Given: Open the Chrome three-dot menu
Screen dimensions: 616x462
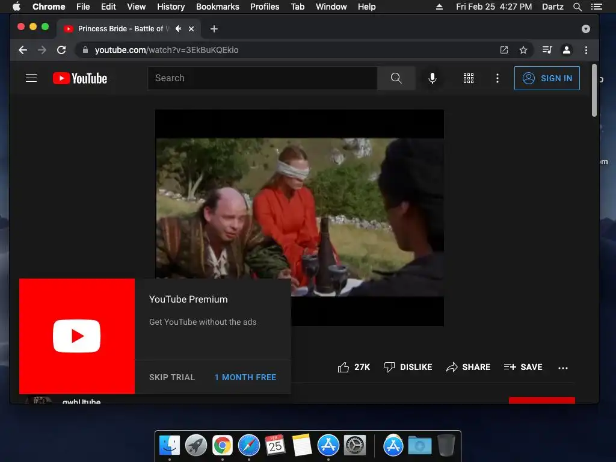Looking at the screenshot, I should pyautogui.click(x=586, y=50).
